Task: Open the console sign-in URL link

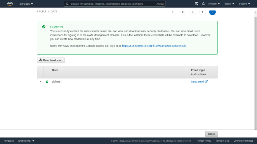Action: click(x=154, y=46)
